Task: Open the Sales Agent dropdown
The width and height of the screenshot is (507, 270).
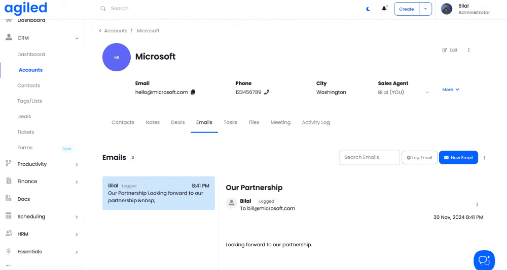Action: click(x=427, y=93)
